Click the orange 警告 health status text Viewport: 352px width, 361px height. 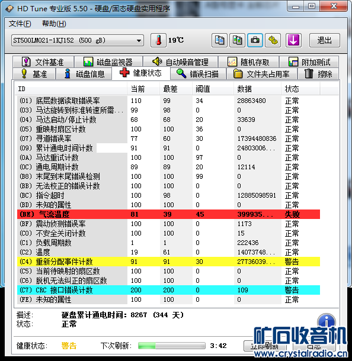69,346
